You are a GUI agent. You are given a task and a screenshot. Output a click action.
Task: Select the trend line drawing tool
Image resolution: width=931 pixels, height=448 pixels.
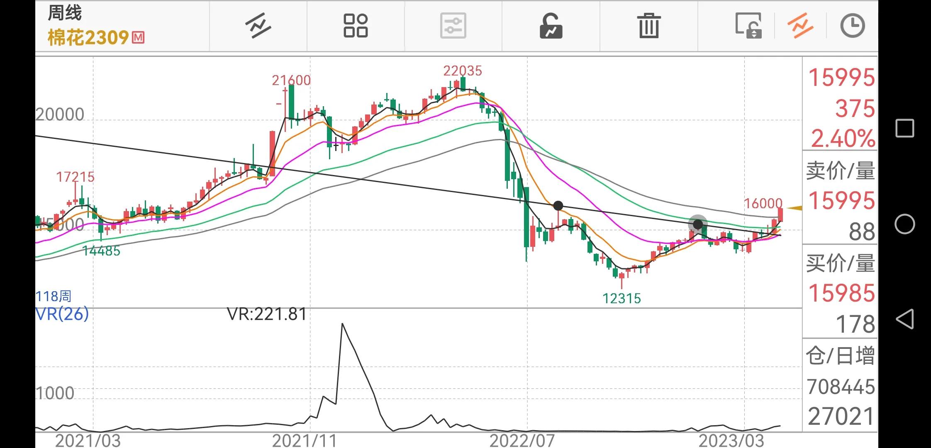(x=258, y=26)
